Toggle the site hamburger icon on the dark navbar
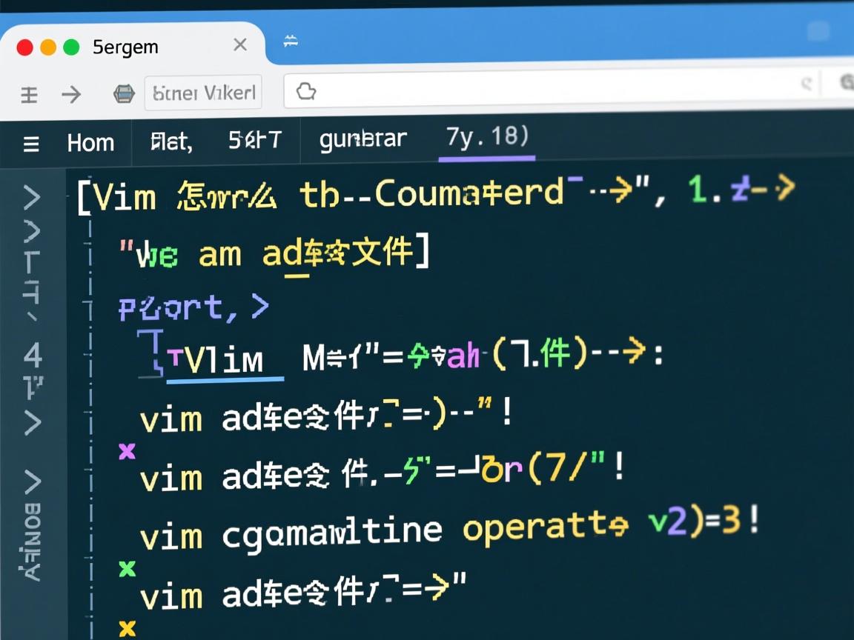The image size is (854, 640). point(30,144)
